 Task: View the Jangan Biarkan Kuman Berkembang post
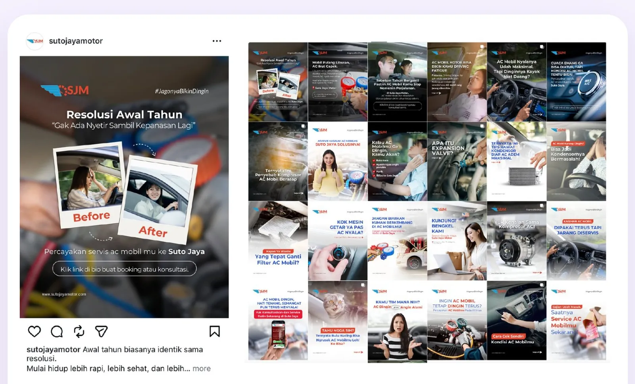397,241
